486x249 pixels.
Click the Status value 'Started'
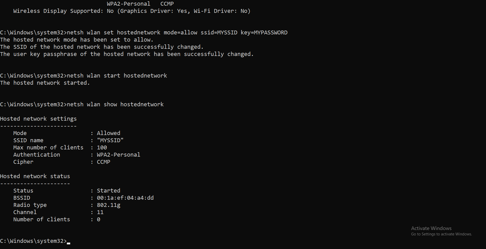pos(108,191)
